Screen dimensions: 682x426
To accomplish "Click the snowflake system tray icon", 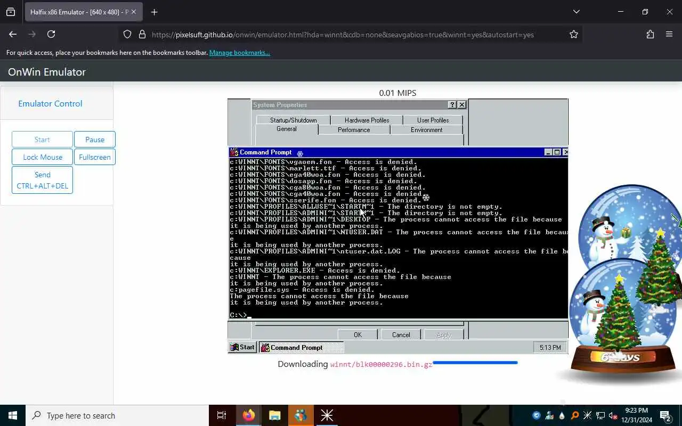I will point(588,415).
